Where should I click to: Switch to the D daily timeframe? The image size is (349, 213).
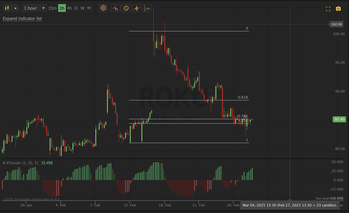click(x=76, y=8)
